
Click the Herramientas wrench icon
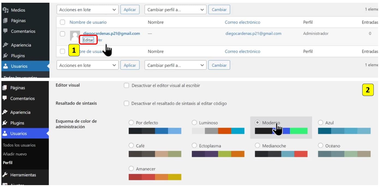[5, 175]
